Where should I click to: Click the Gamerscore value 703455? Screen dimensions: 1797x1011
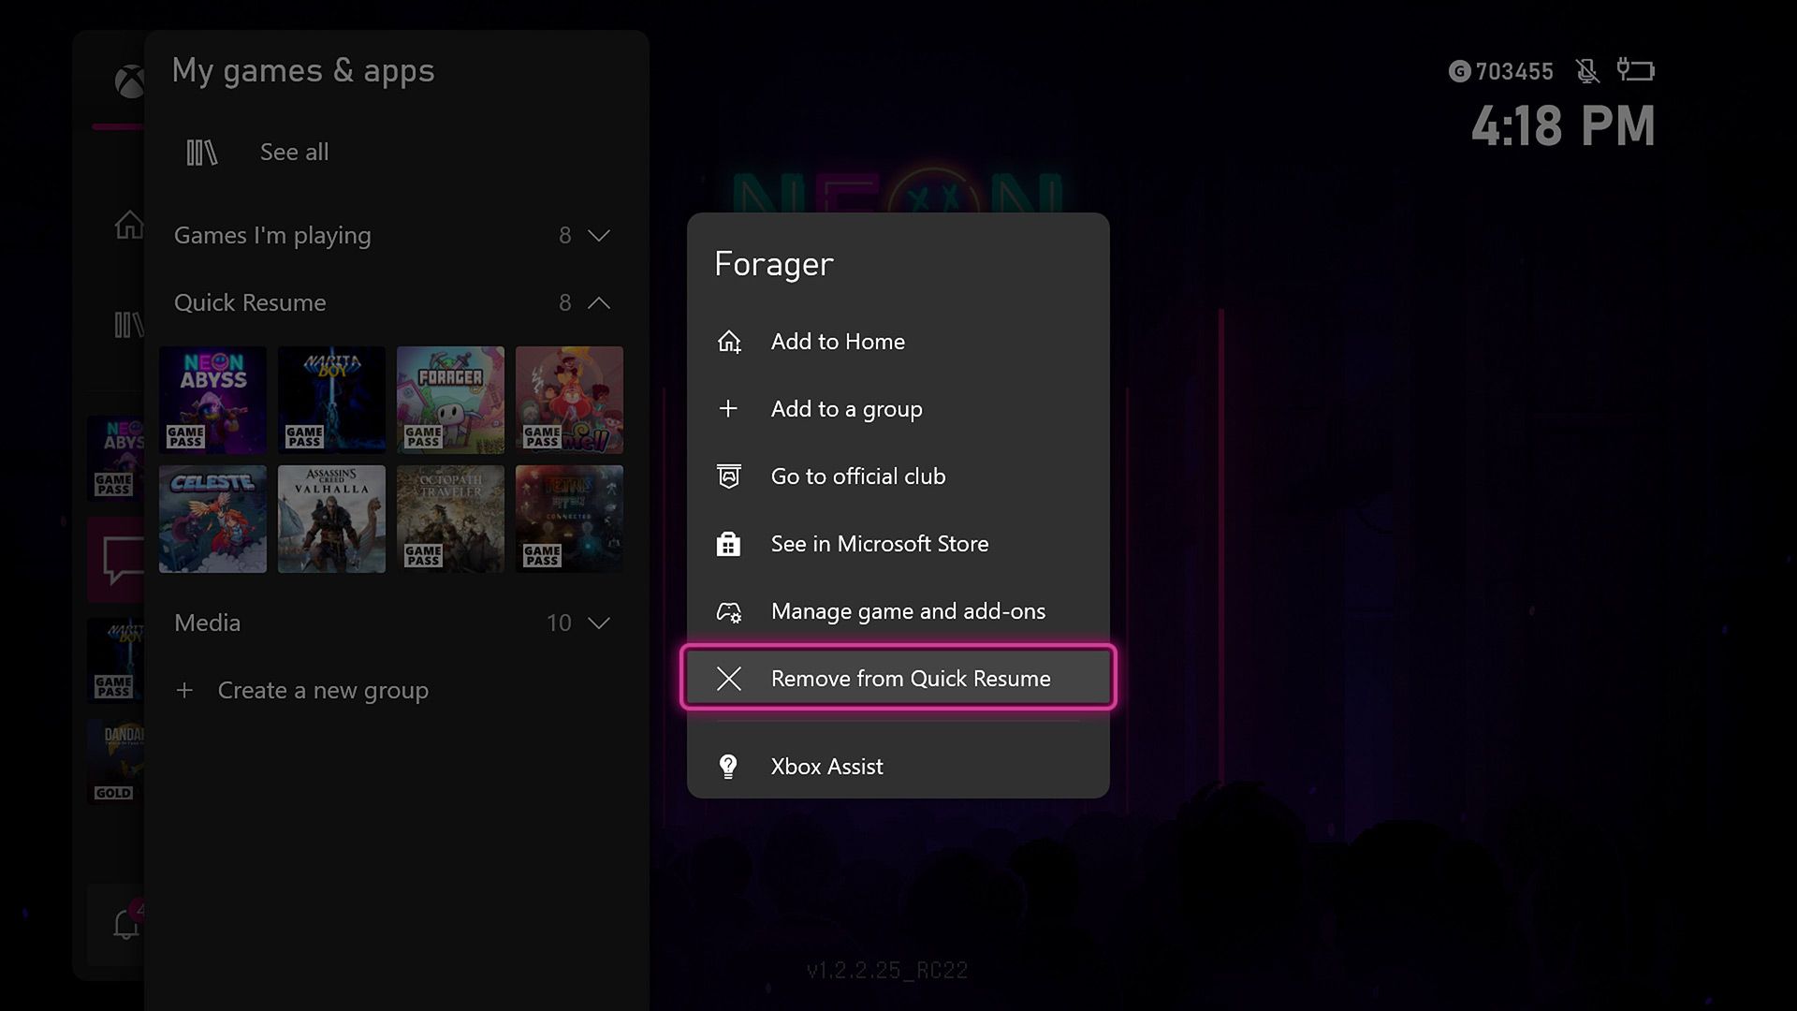[1514, 71]
